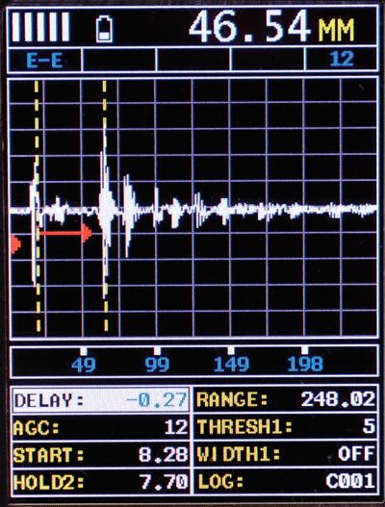Click the second yellow dashed cursor line
Screen dimensions: 385x507
[105, 207]
